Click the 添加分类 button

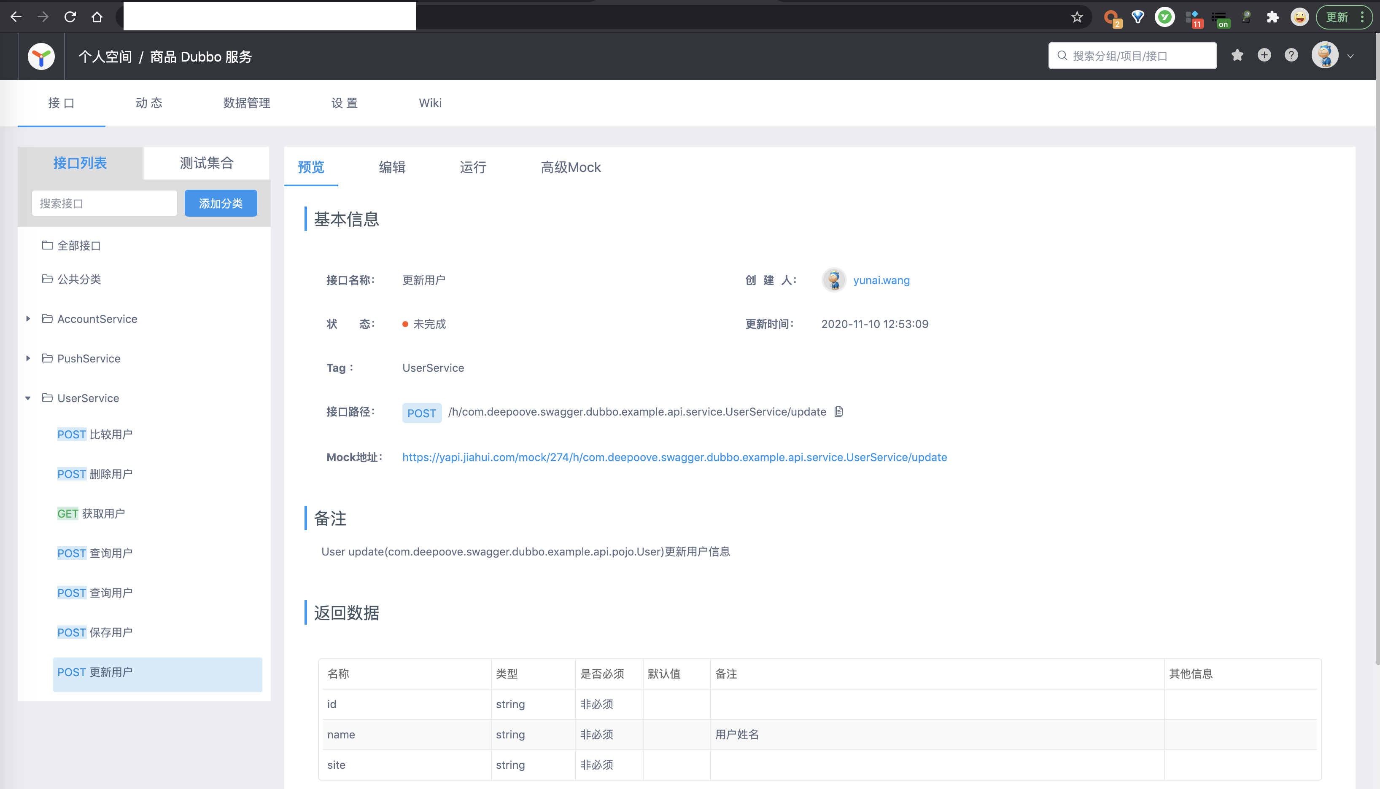[x=221, y=203]
